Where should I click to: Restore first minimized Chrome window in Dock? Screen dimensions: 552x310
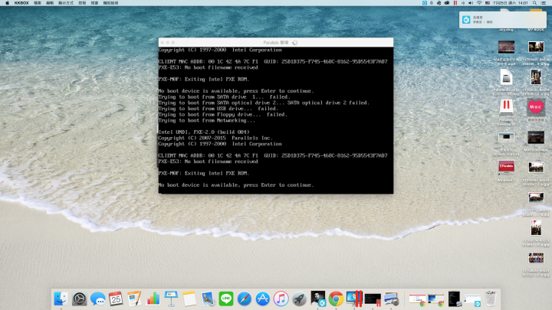[x=418, y=300]
